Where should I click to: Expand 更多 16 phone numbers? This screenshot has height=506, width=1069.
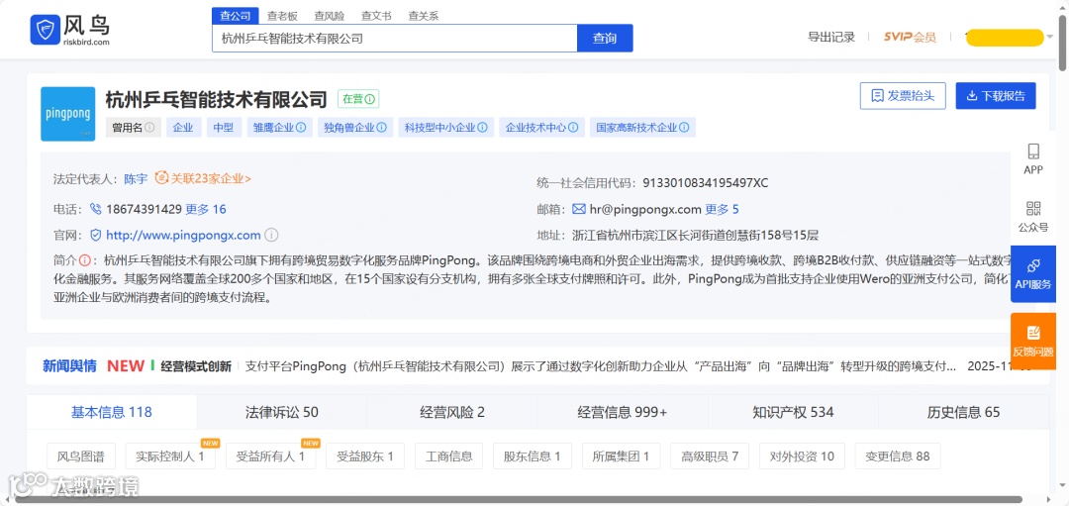click(206, 209)
